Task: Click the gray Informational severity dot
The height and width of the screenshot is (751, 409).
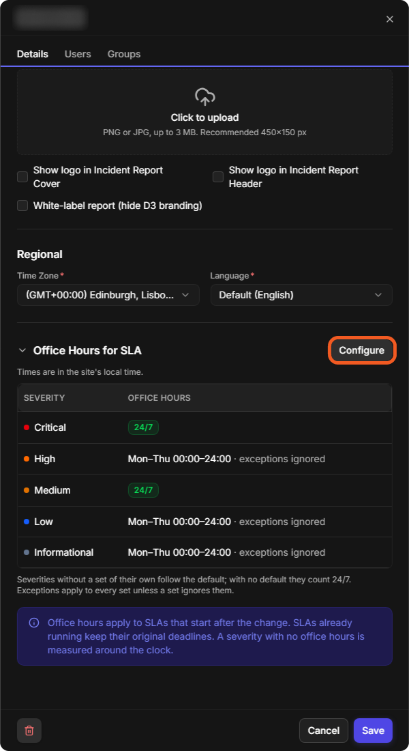Action: click(27, 552)
